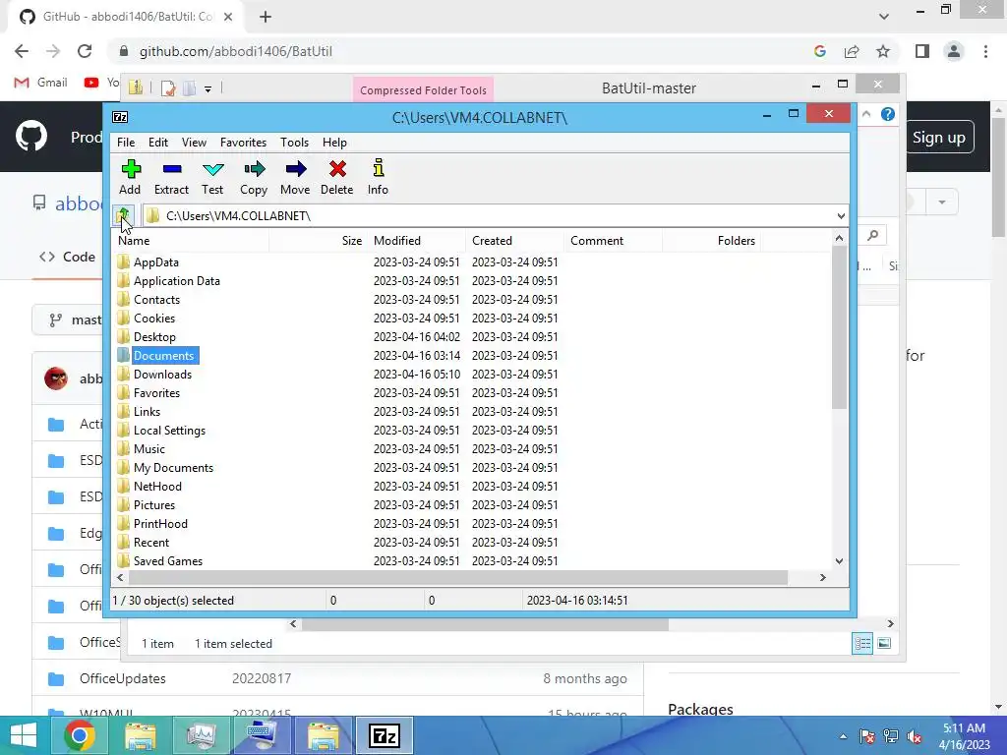
Task: Open the Favorites menu
Action: pyautogui.click(x=244, y=143)
